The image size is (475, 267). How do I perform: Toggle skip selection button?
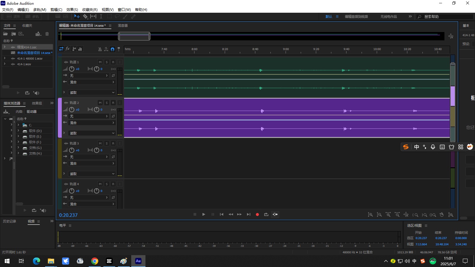[x=275, y=214]
